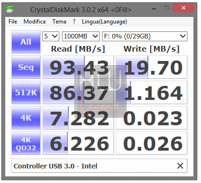Screen dimensions: 201x183
Task: Minimize the CrystalDiskMark window
Action: [154, 9]
